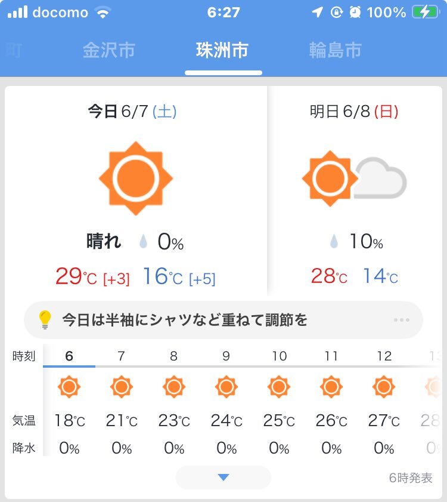
Task: Expand hourly forecast with blue down arrow
Action: point(223,478)
